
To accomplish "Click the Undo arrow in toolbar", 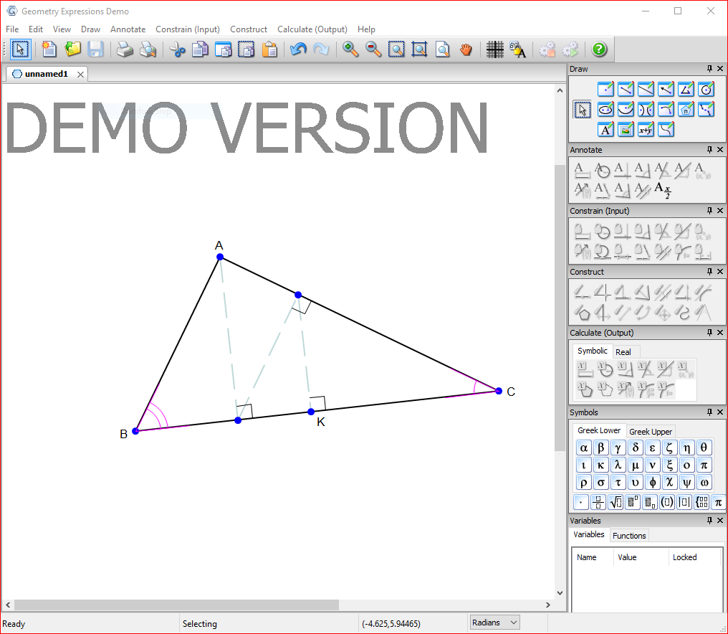I will (298, 49).
